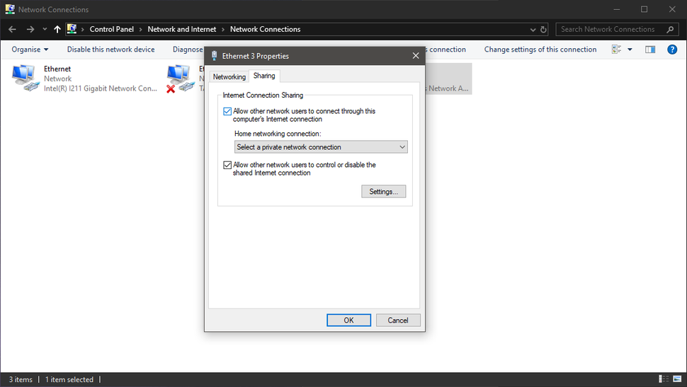Click the Search Network Connections field

(608, 30)
